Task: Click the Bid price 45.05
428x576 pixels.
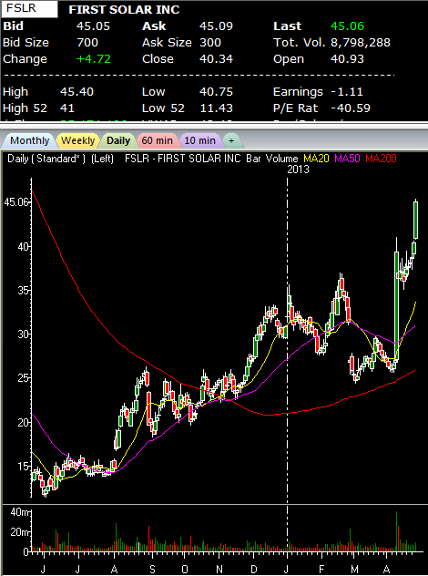Action: (x=93, y=26)
